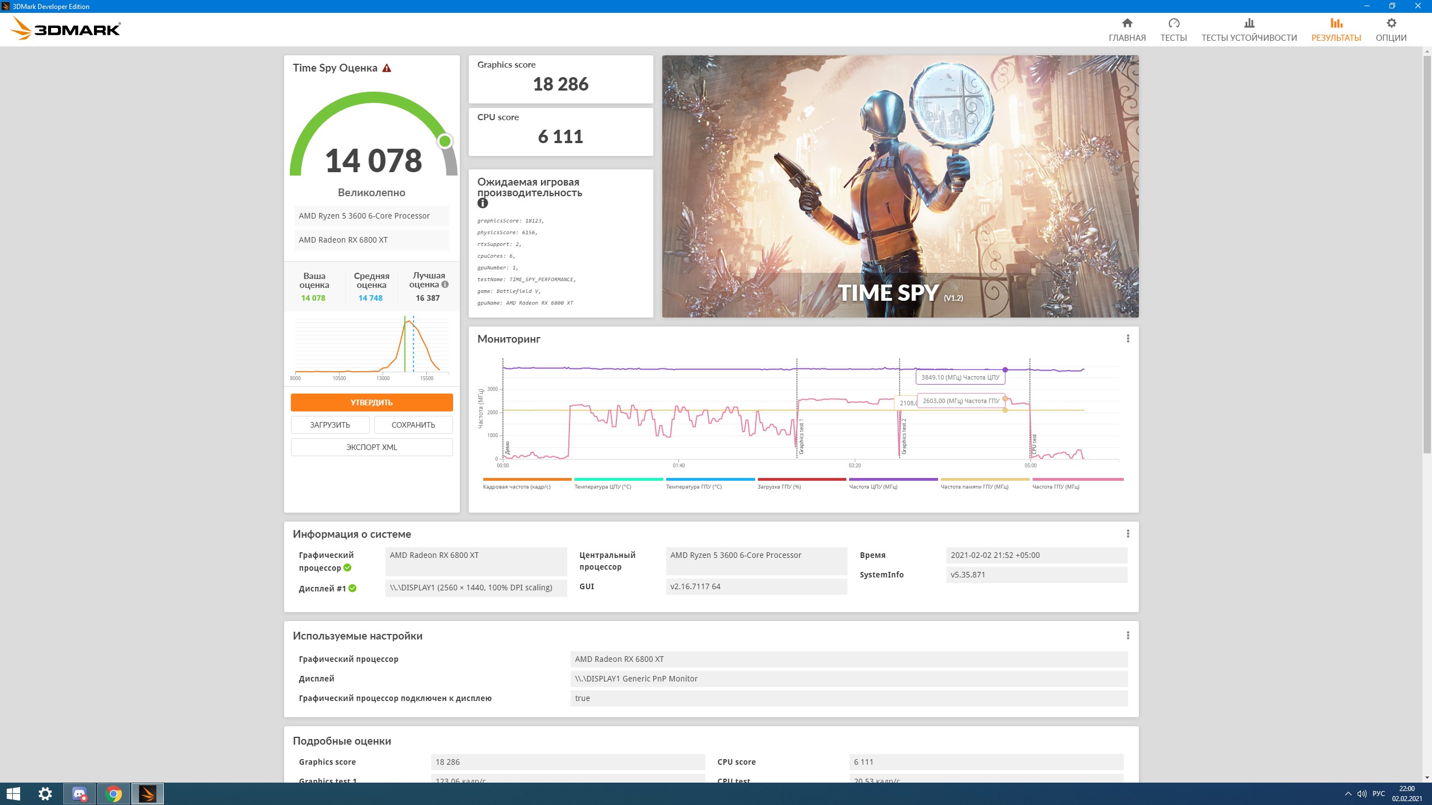Viewport: 1432px width, 805px height.
Task: Open the ОПЦИИ gear icon
Action: pos(1391,23)
